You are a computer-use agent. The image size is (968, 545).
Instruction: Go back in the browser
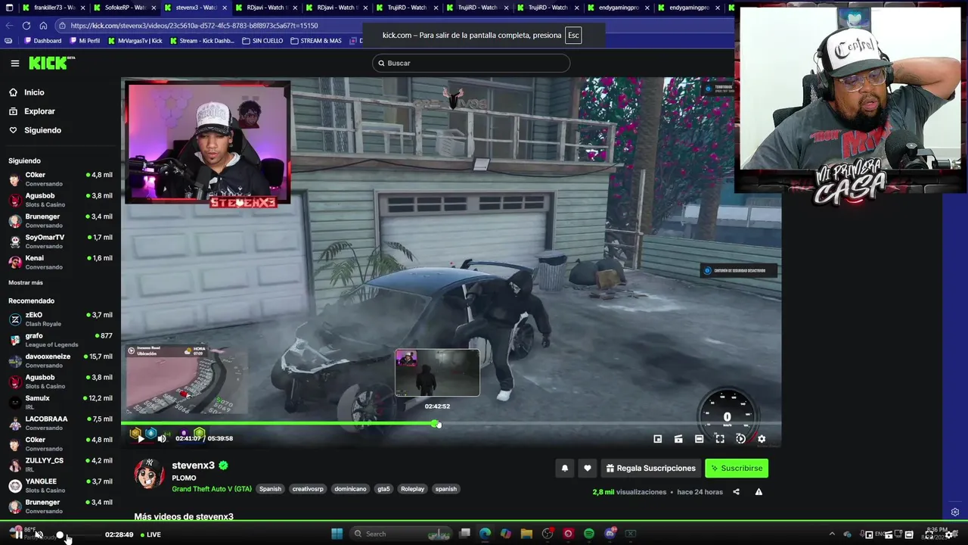(x=9, y=25)
